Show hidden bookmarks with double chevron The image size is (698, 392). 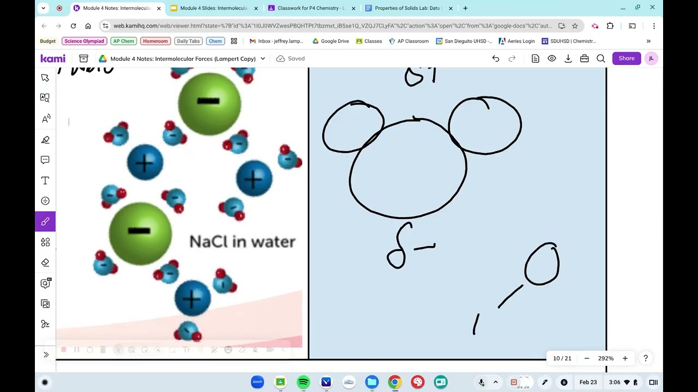click(648, 41)
